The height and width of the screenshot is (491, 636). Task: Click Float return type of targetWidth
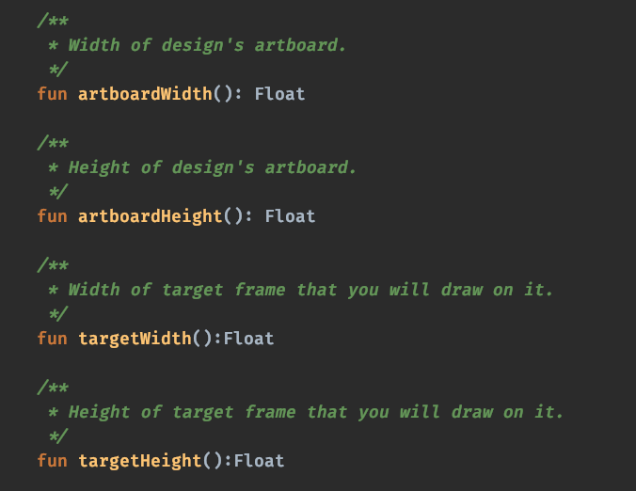pos(248,339)
